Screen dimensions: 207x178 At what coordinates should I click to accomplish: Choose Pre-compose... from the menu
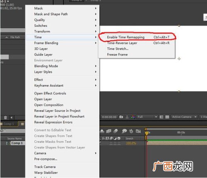click(63, 159)
